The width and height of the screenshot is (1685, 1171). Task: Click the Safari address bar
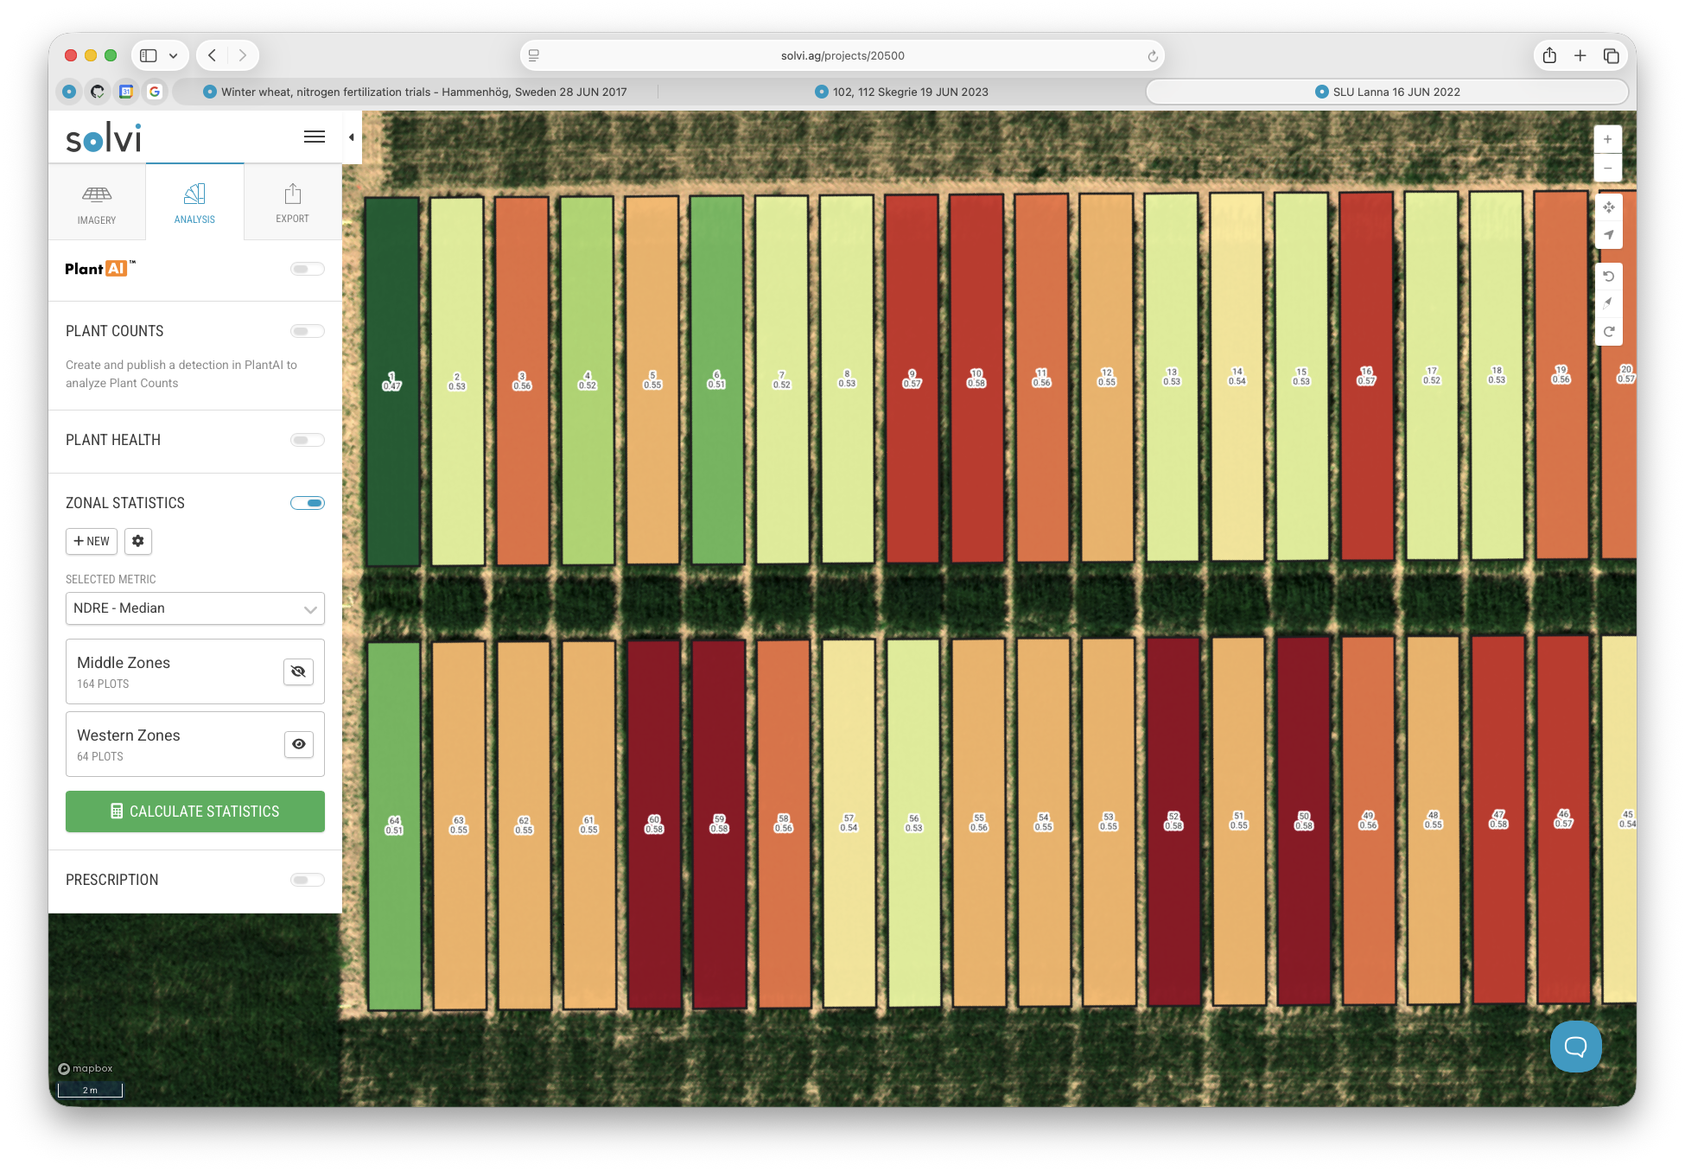[842, 55]
